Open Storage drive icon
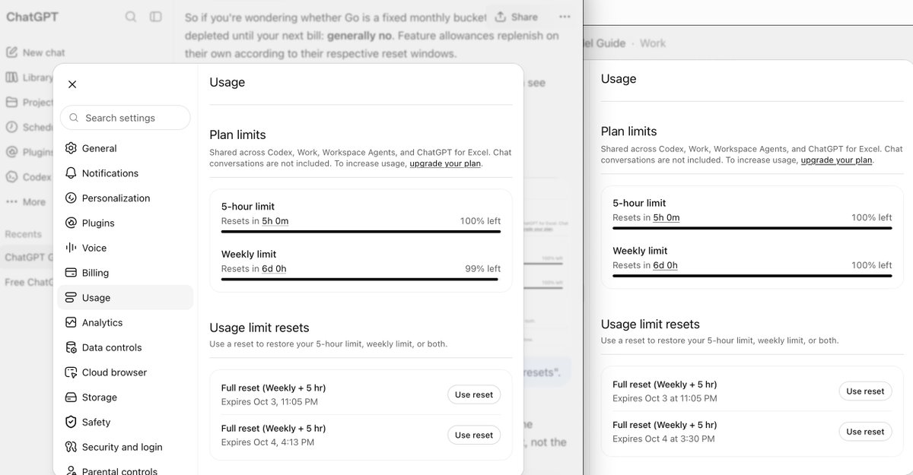Image resolution: width=913 pixels, height=475 pixels. (x=71, y=397)
